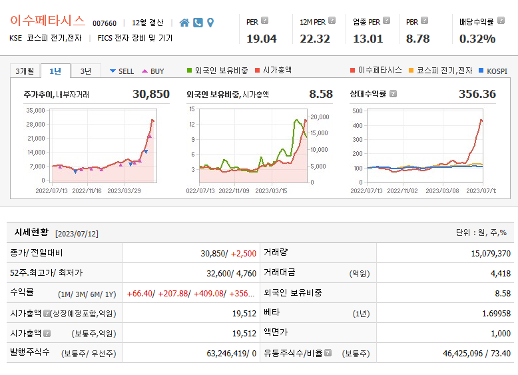Click the beta value 1.69958
Screen dimensions: 518x375
coord(497,313)
